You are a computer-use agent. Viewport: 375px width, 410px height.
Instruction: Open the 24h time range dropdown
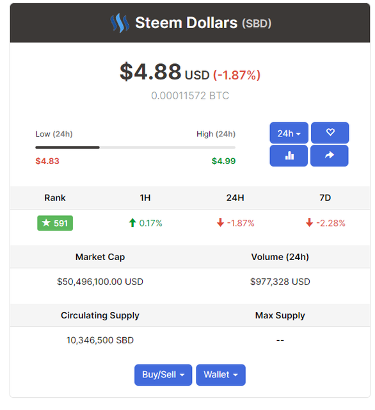pyautogui.click(x=289, y=133)
